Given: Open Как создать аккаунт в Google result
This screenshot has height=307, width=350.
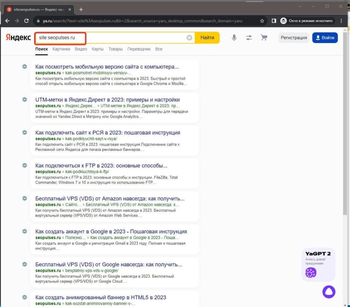Looking at the screenshot, I should [x=111, y=231].
